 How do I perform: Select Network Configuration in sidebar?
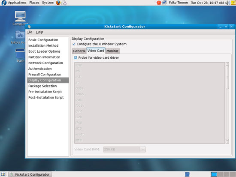coord(48,63)
